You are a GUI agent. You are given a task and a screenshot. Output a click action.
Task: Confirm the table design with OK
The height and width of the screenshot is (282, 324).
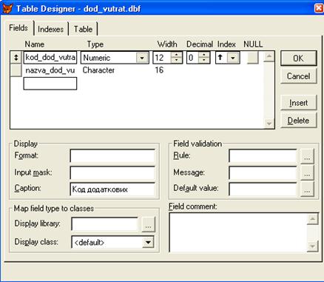pyautogui.click(x=298, y=58)
